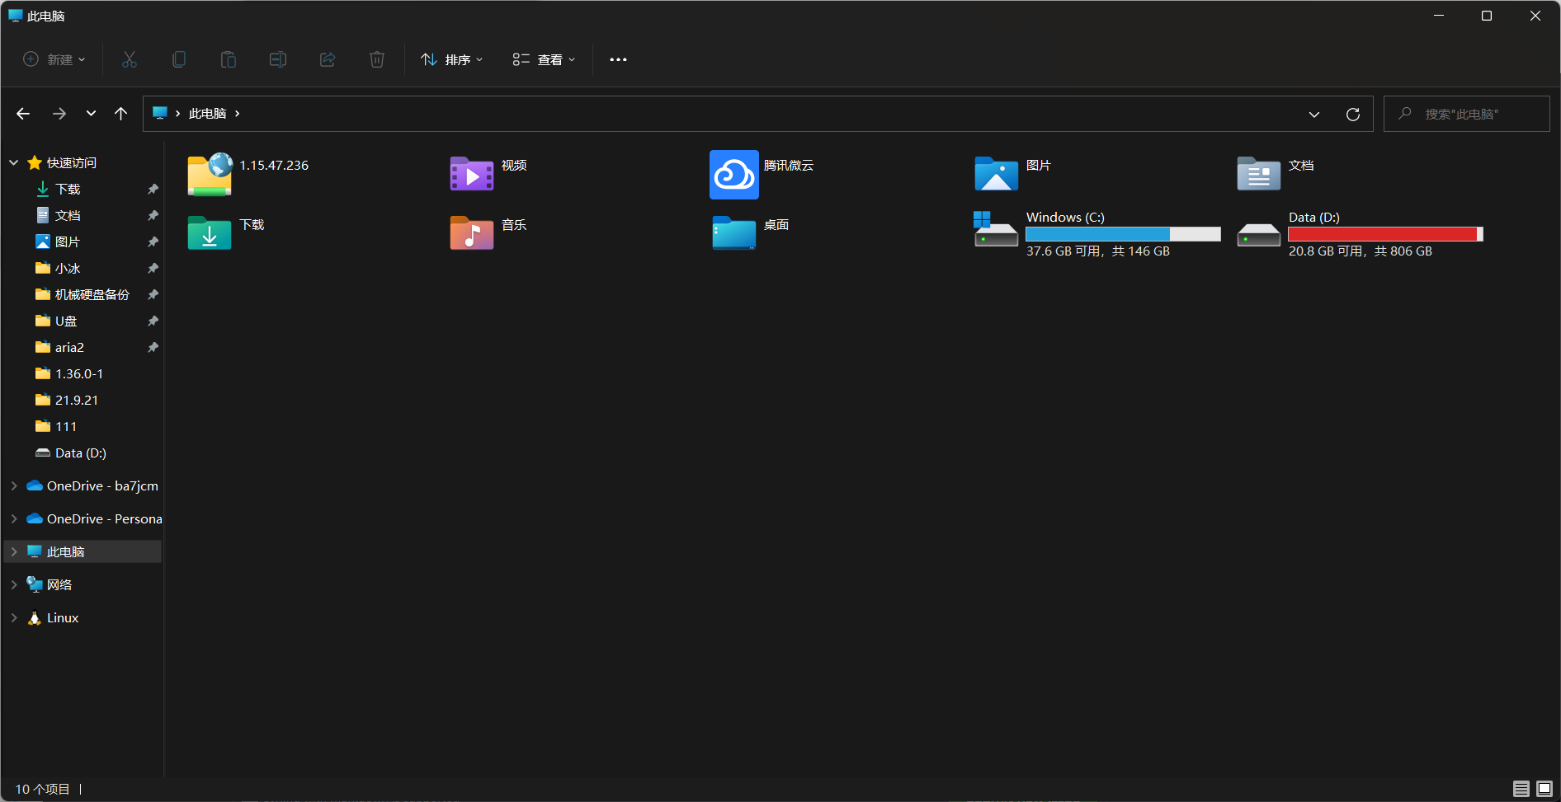
Task: Expand the 查看 dropdown menu
Action: (543, 59)
